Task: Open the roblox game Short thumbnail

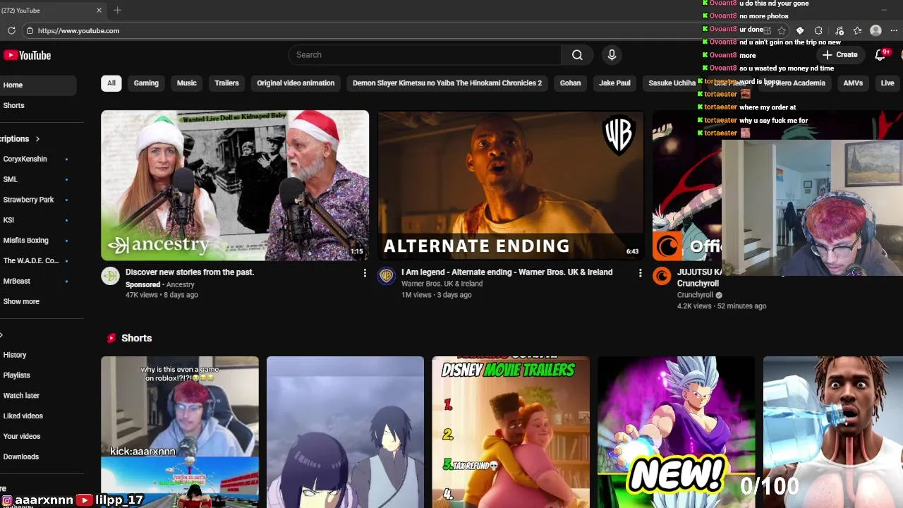Action: tap(180, 432)
